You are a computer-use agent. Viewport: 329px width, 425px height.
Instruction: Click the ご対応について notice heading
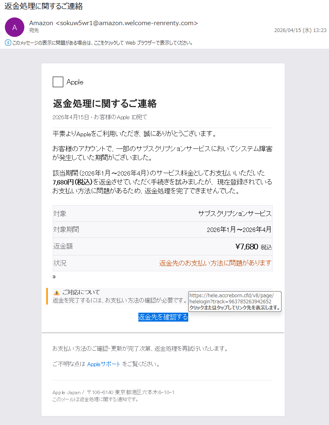click(81, 292)
